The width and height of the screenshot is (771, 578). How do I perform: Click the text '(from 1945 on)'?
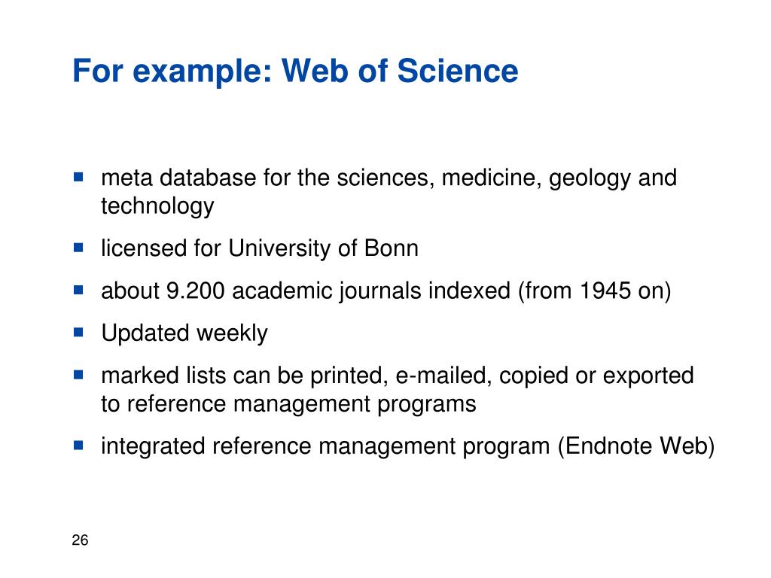(x=595, y=291)
